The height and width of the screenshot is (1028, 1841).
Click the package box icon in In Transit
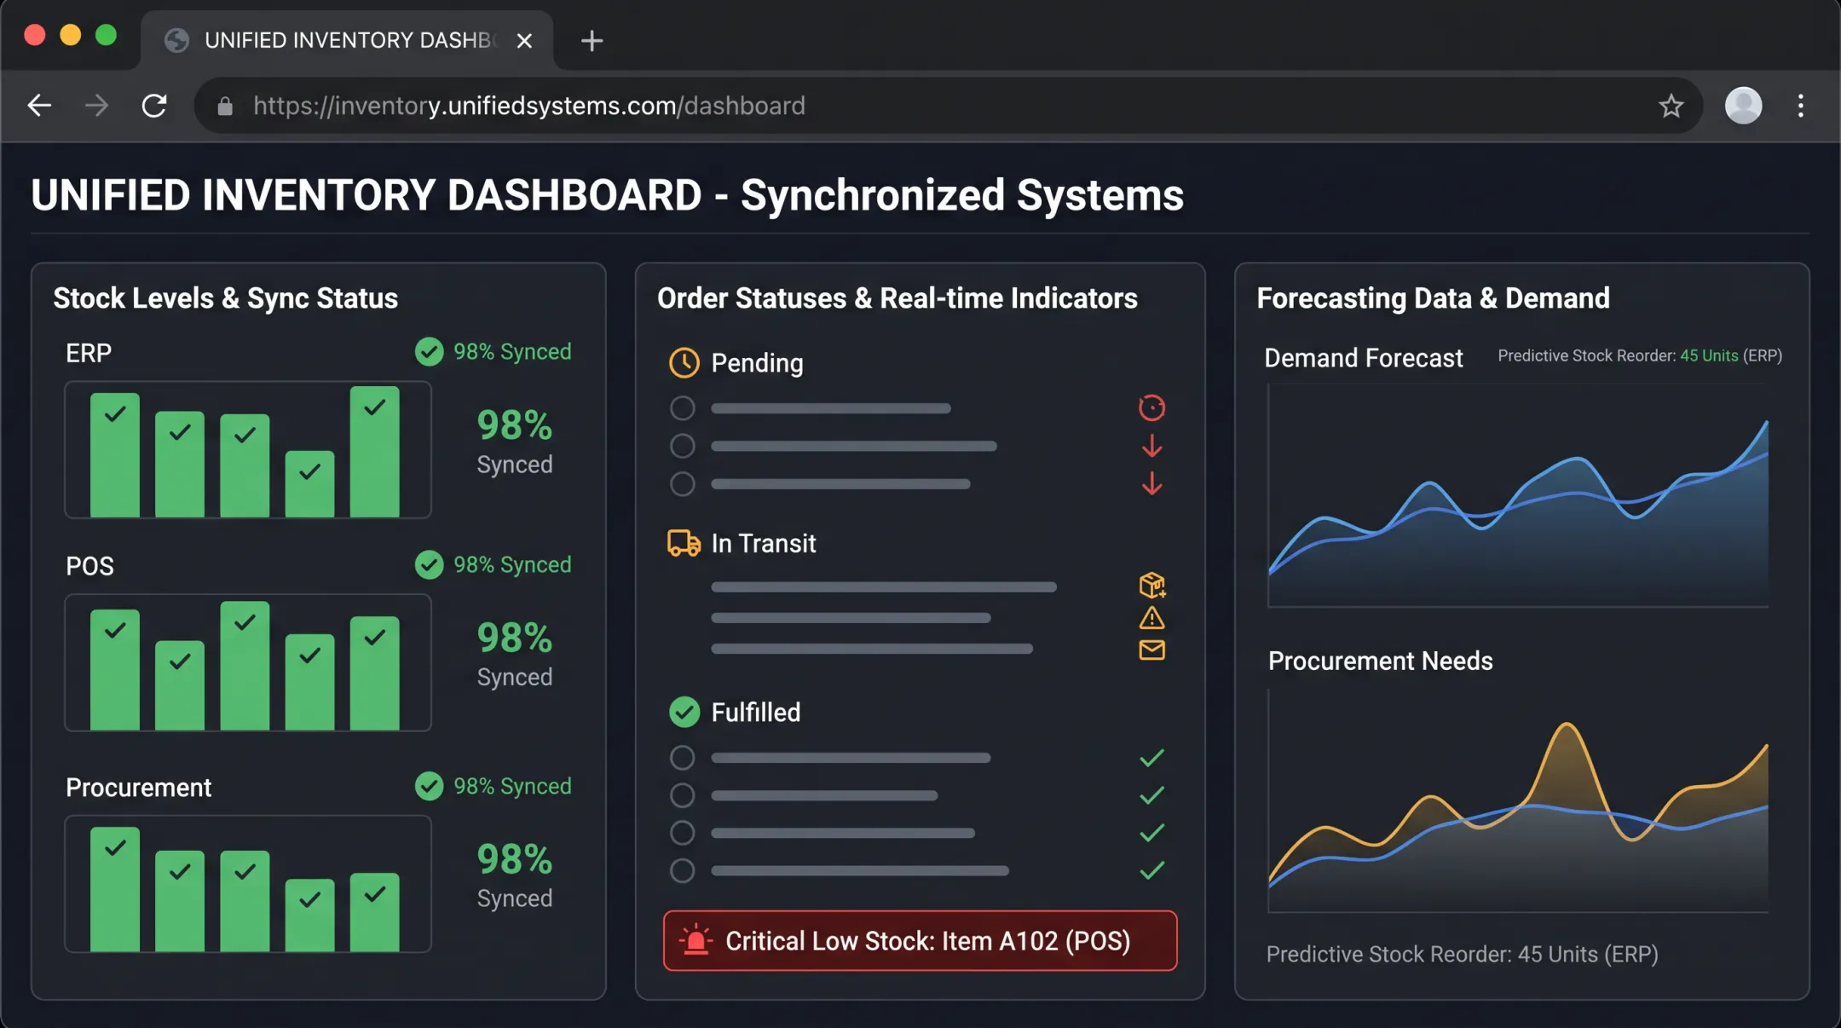[x=1151, y=585]
